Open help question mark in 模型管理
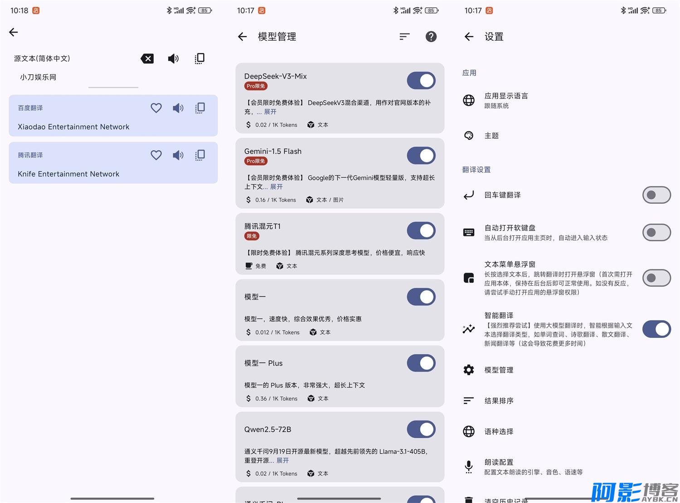 pos(431,37)
